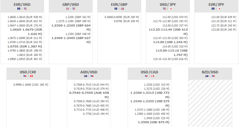
Task: Click the 0.9990-1.0000 (USD 185 M) entry
Action: pos(31,84)
